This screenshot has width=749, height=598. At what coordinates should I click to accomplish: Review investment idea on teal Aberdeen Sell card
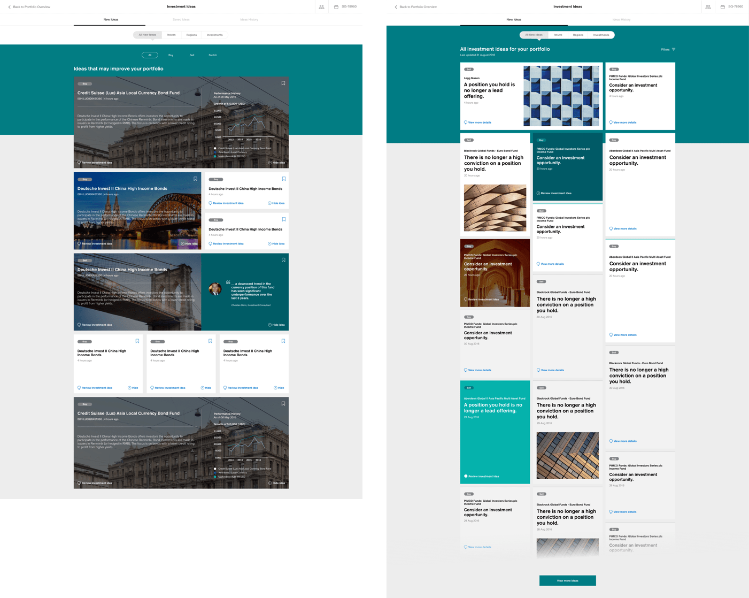481,476
